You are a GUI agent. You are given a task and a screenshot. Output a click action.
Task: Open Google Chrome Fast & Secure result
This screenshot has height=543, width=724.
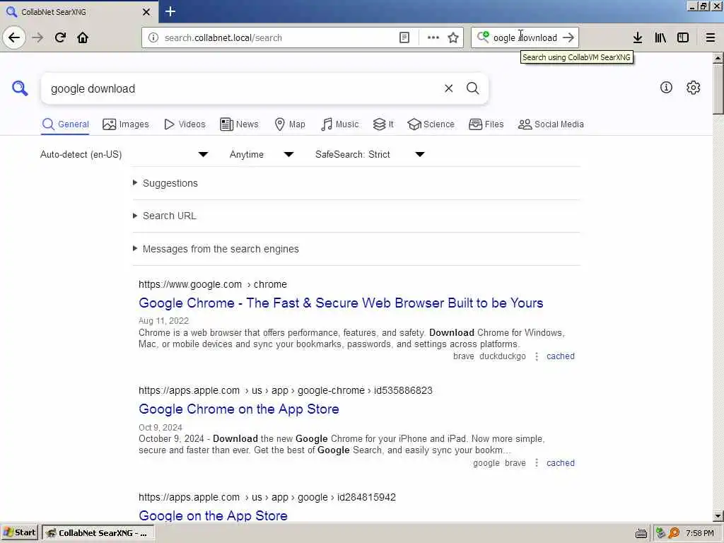point(341,303)
